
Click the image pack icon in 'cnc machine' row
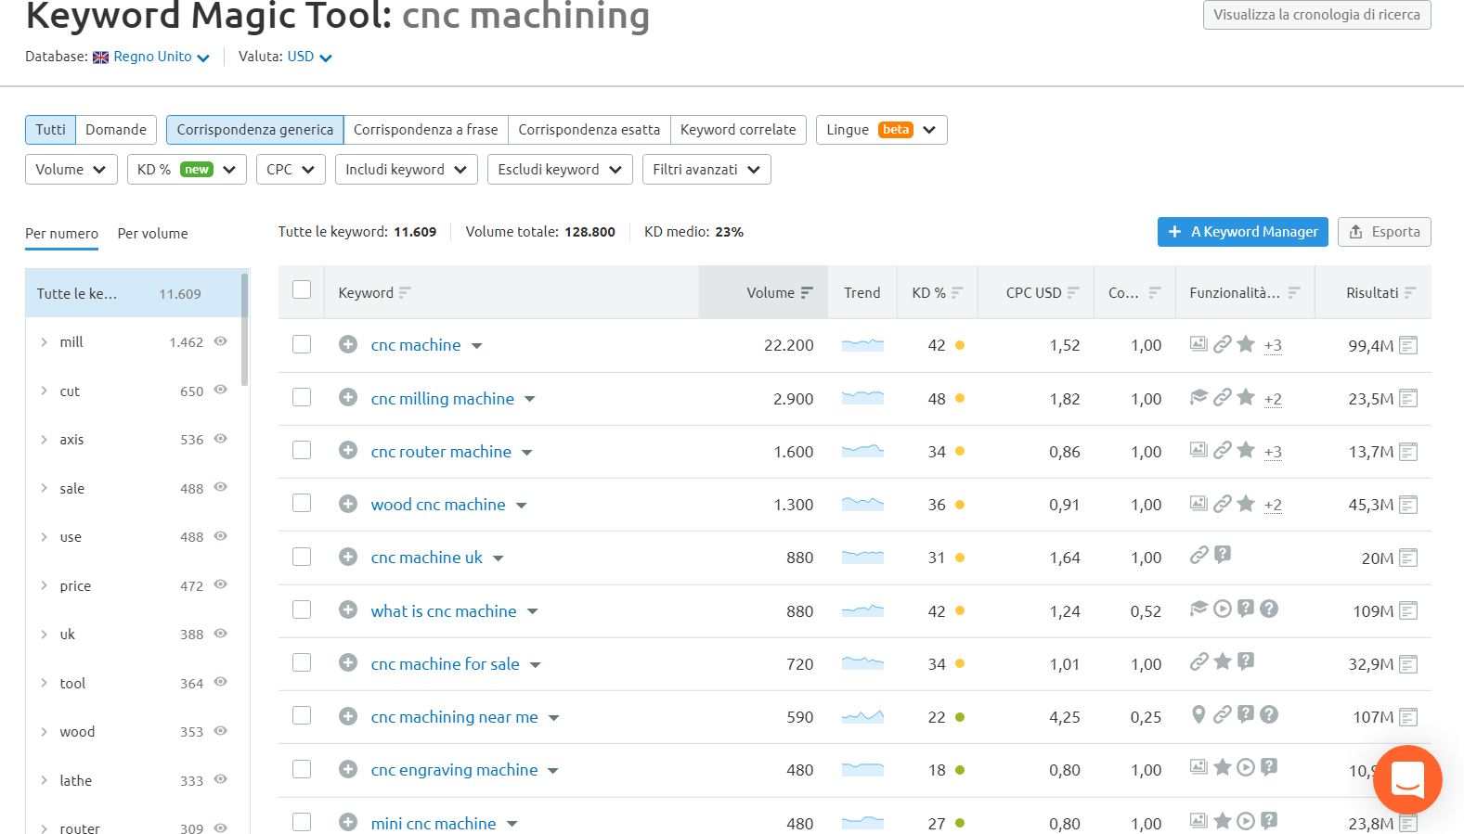(1198, 344)
